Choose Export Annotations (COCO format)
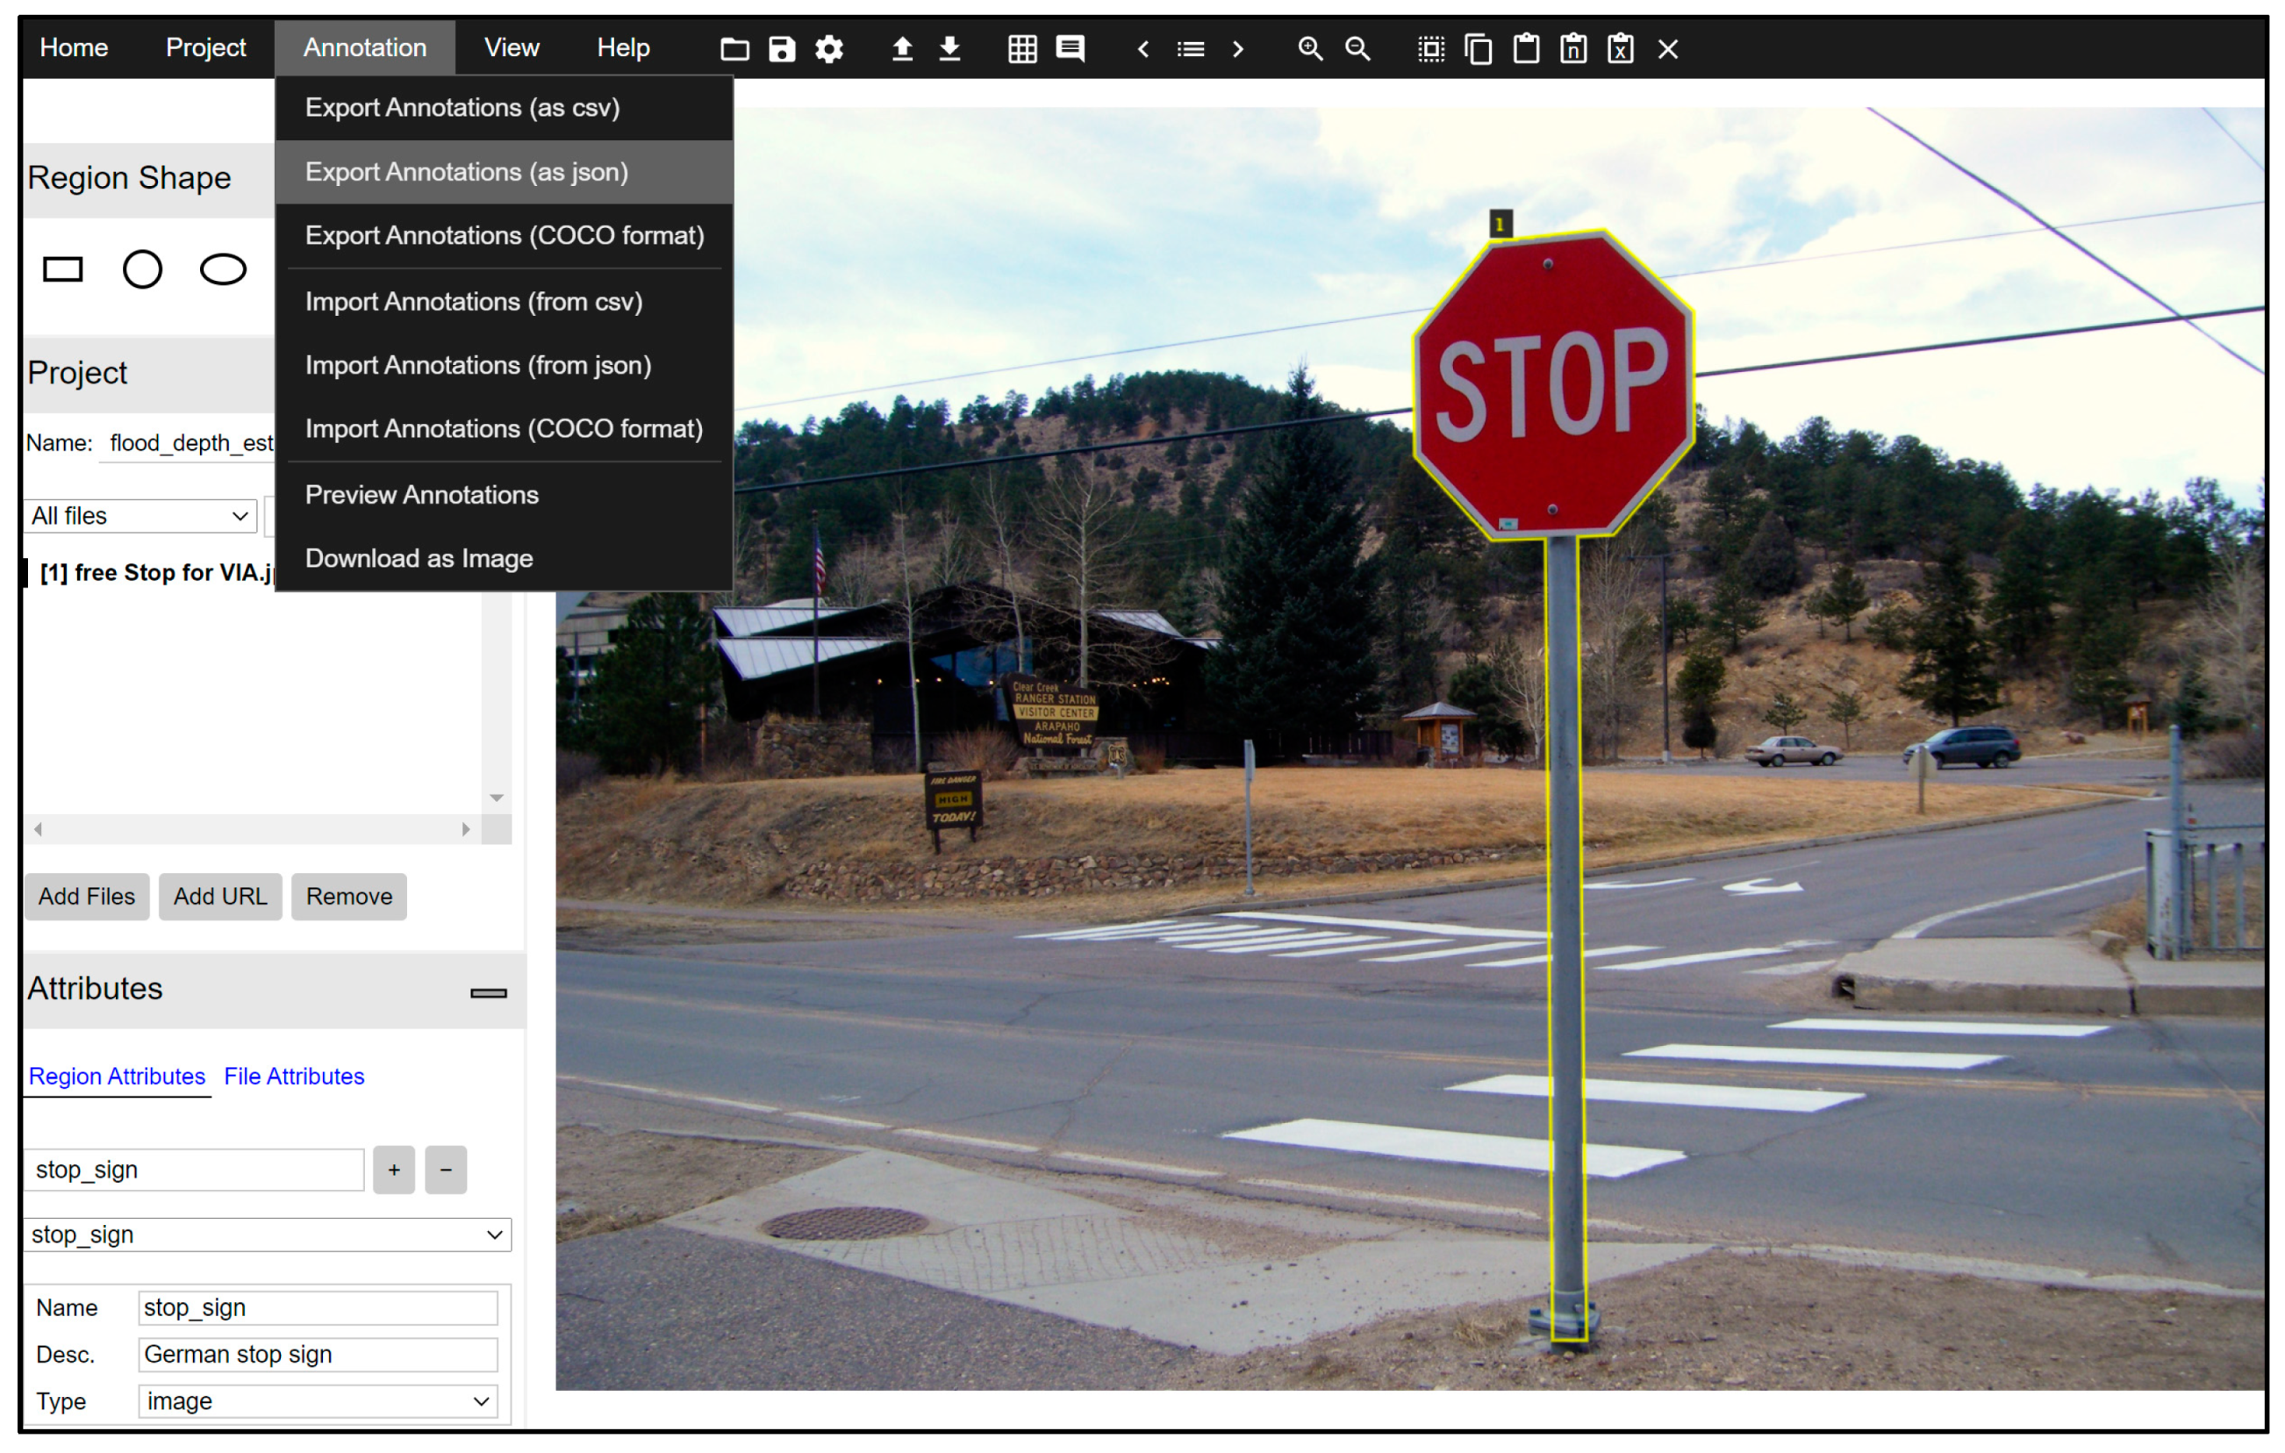Image resolution: width=2285 pixels, height=1453 pixels. [504, 235]
